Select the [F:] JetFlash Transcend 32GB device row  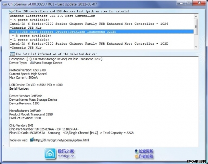tap(101, 32)
